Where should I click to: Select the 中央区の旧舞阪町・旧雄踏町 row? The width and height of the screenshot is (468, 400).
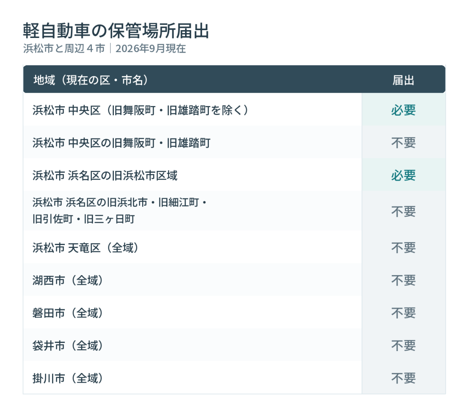tap(234, 143)
